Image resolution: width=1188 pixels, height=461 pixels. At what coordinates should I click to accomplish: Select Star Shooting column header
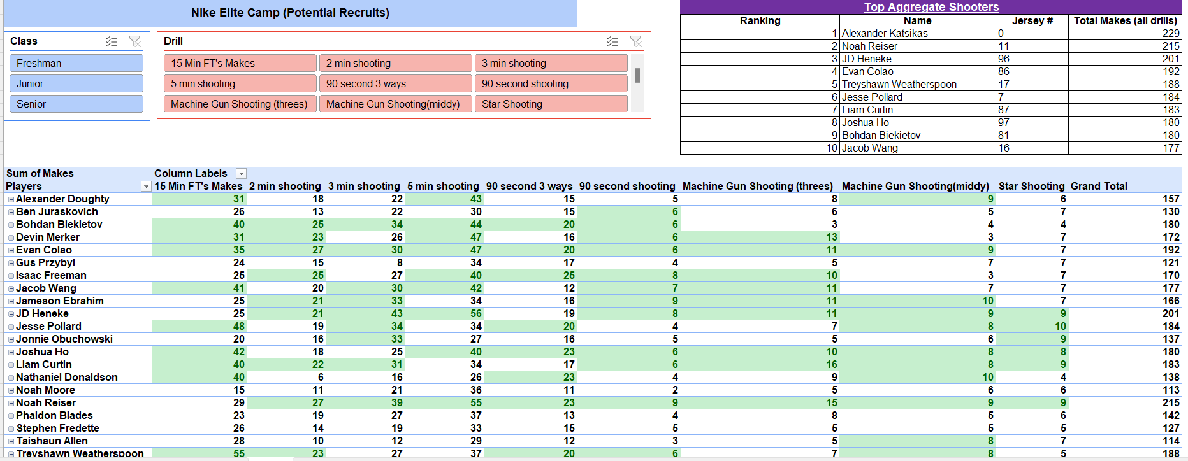(1031, 186)
